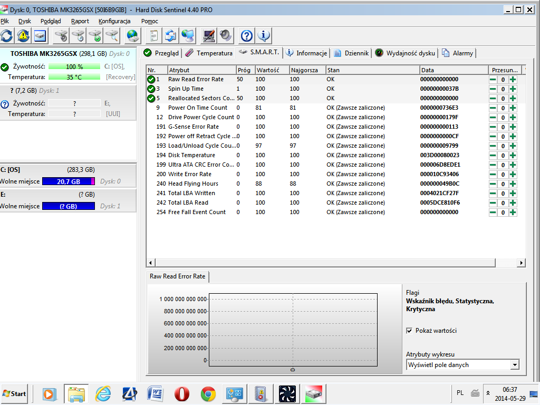Click the green Żywotność 100 % bar
540x405 pixels.
(x=74, y=66)
